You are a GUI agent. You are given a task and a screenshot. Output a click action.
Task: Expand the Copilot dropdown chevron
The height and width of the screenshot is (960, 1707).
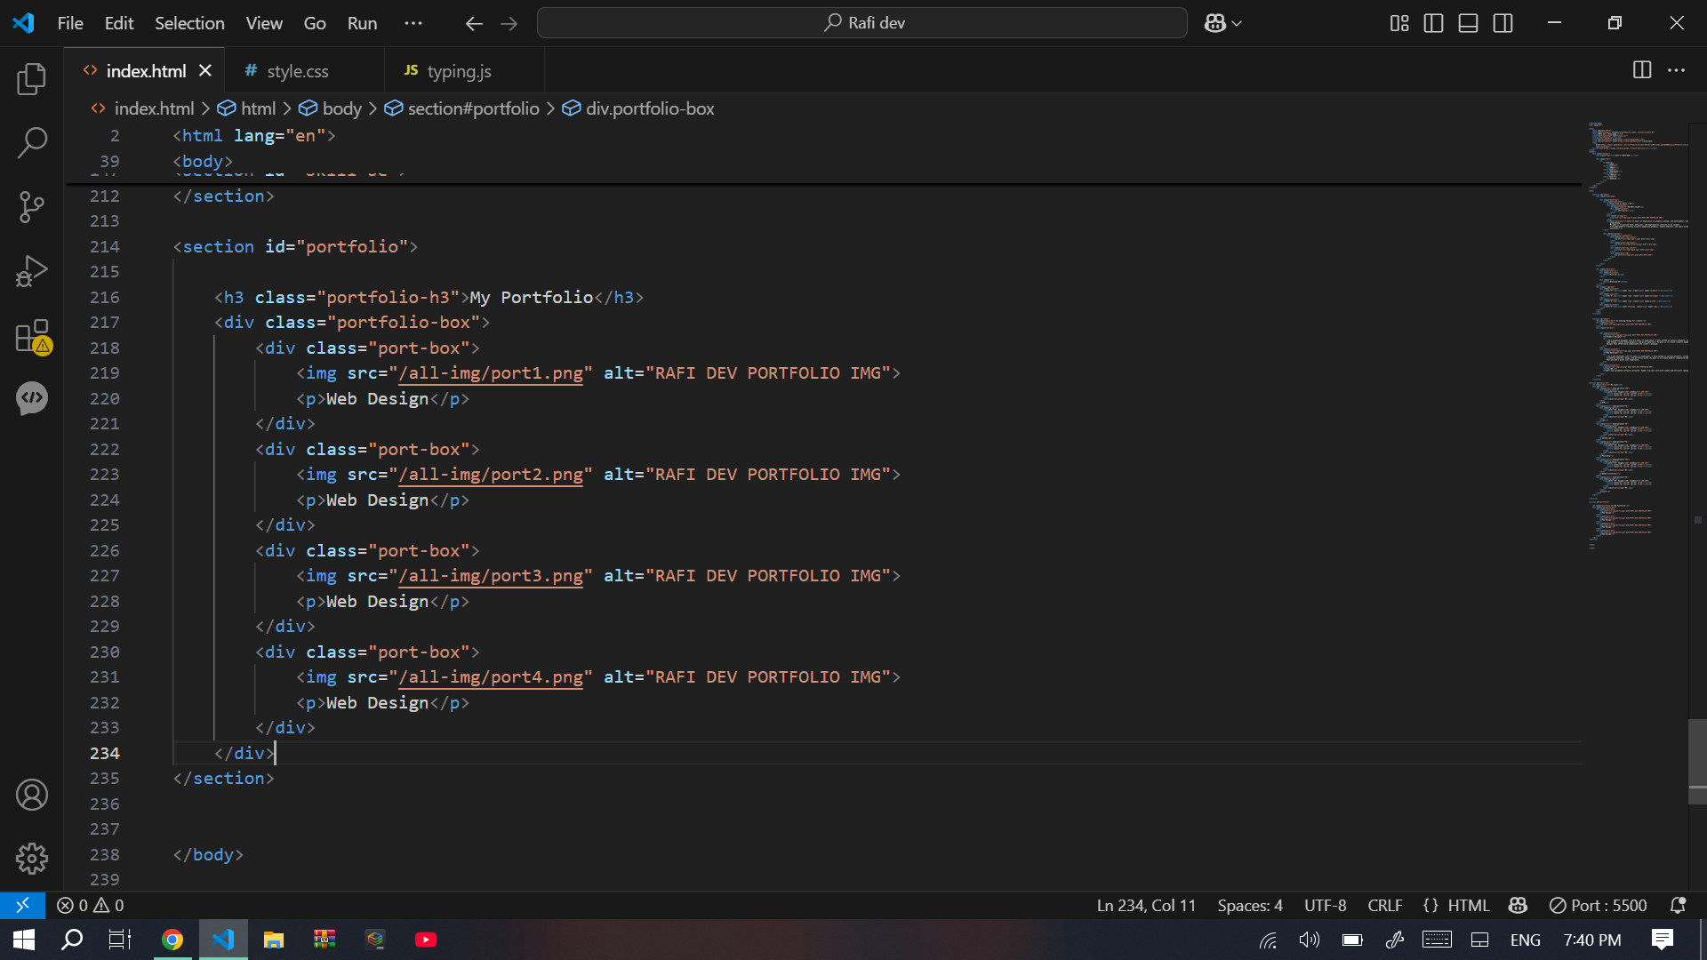click(1237, 24)
